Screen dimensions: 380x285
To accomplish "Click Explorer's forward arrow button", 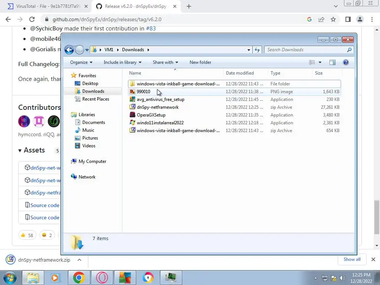I will pyautogui.click(x=79, y=50).
